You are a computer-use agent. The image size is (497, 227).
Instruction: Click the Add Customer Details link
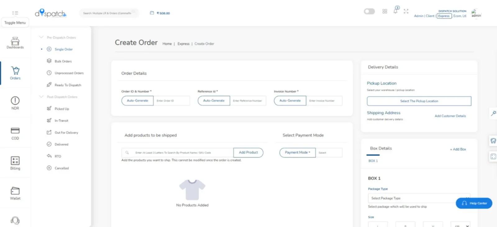[x=450, y=116]
